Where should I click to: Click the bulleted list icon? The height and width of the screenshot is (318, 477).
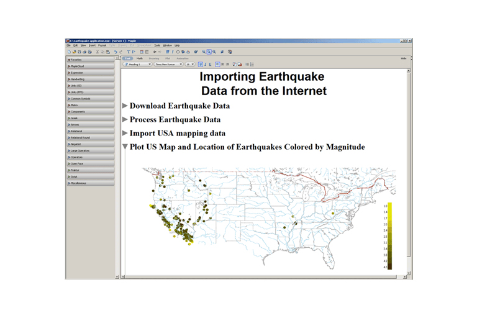coord(247,64)
